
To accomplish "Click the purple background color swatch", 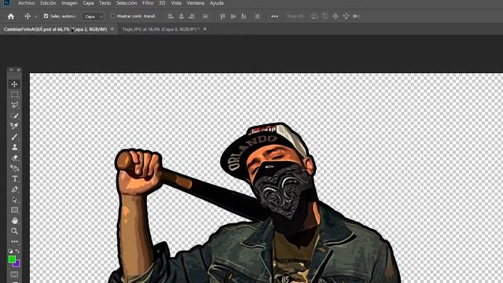I will [17, 264].
